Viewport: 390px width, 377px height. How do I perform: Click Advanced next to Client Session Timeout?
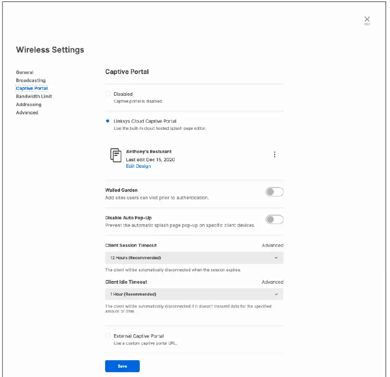click(272, 245)
